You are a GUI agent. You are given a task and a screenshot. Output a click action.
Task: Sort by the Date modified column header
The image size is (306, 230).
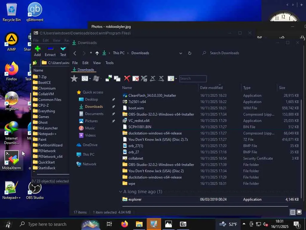[x=211, y=88]
